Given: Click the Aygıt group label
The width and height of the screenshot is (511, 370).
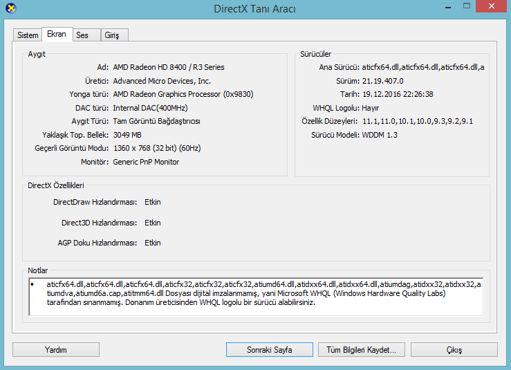Looking at the screenshot, I should 37,54.
